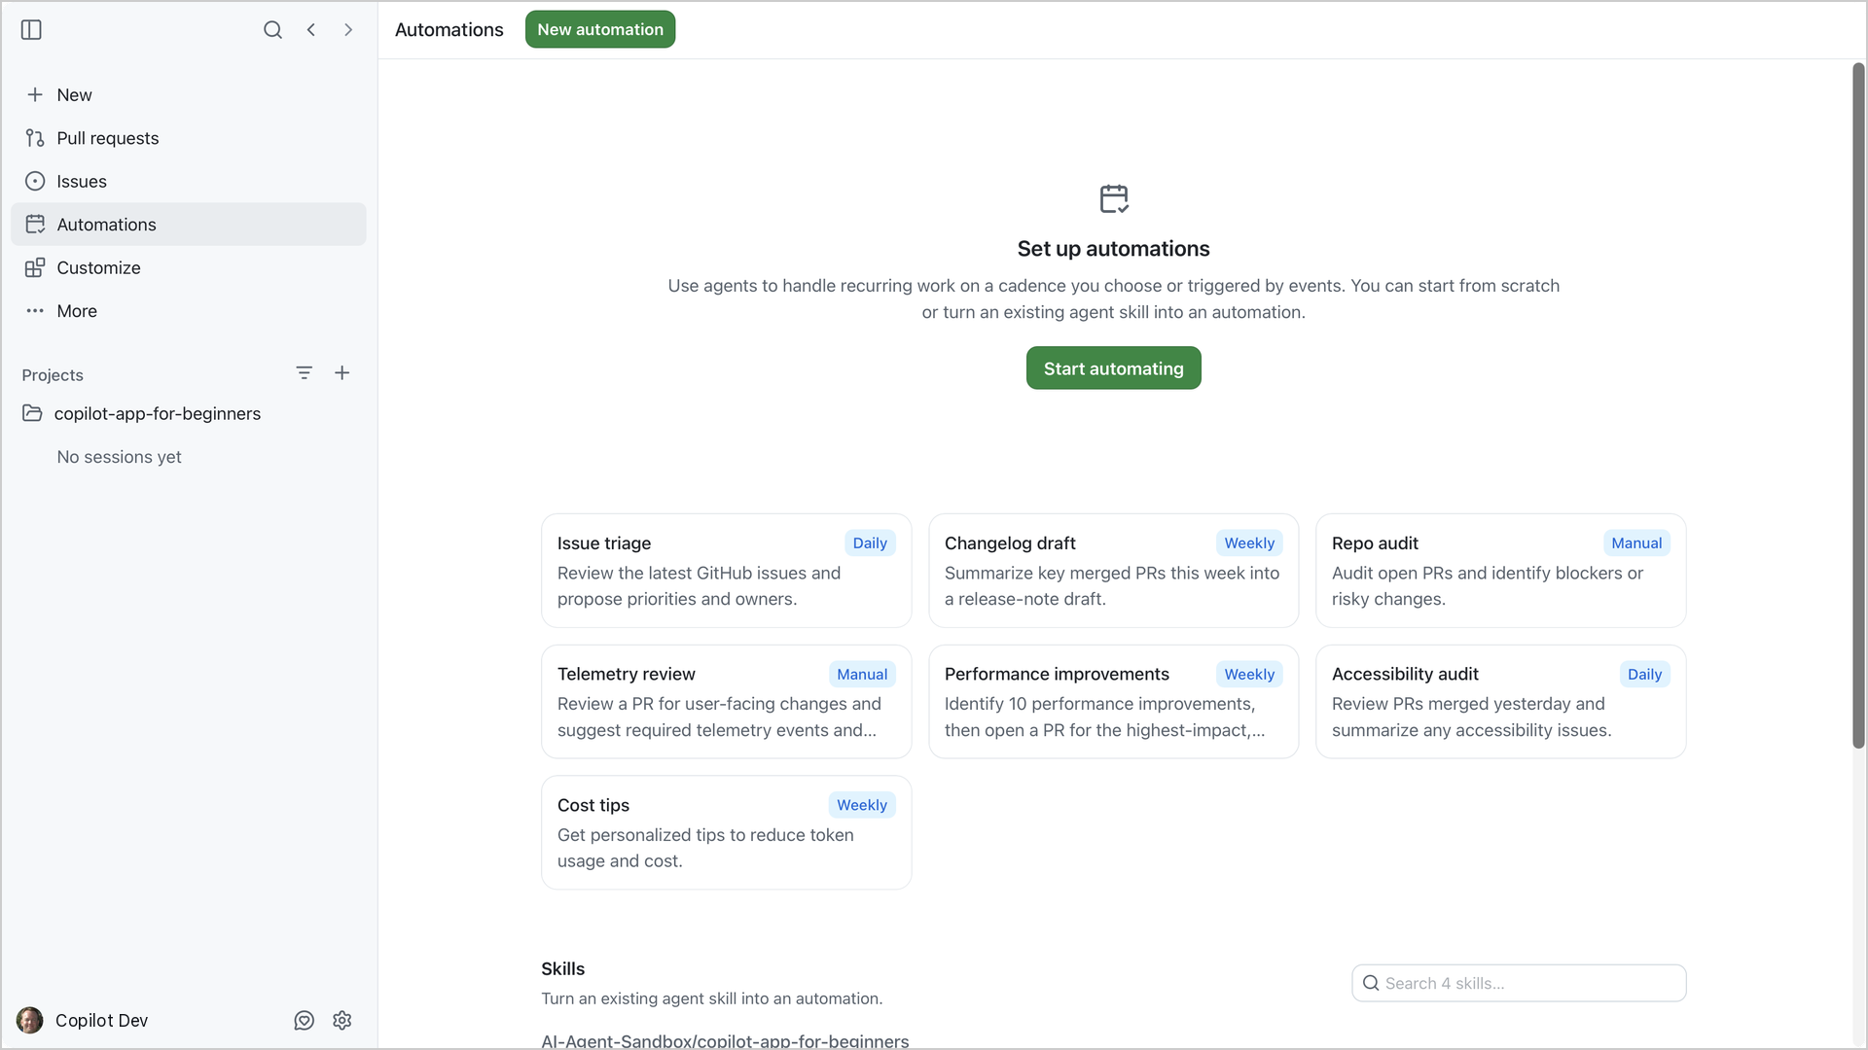Go forward with the right chevron
This screenshot has height=1050, width=1868.
[x=348, y=30]
